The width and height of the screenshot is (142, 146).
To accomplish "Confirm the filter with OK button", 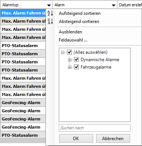I will tap(76, 138).
